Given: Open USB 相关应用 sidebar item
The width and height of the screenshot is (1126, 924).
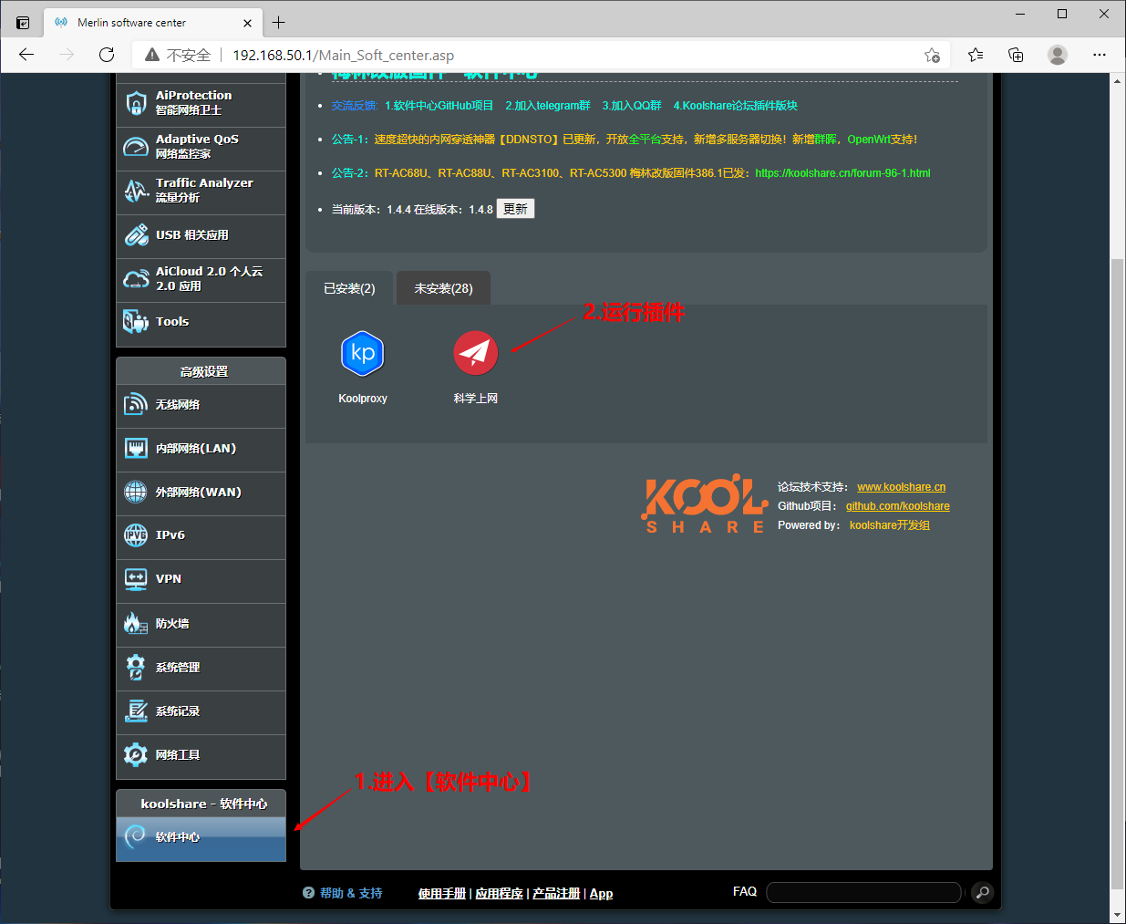Looking at the screenshot, I should (x=201, y=235).
